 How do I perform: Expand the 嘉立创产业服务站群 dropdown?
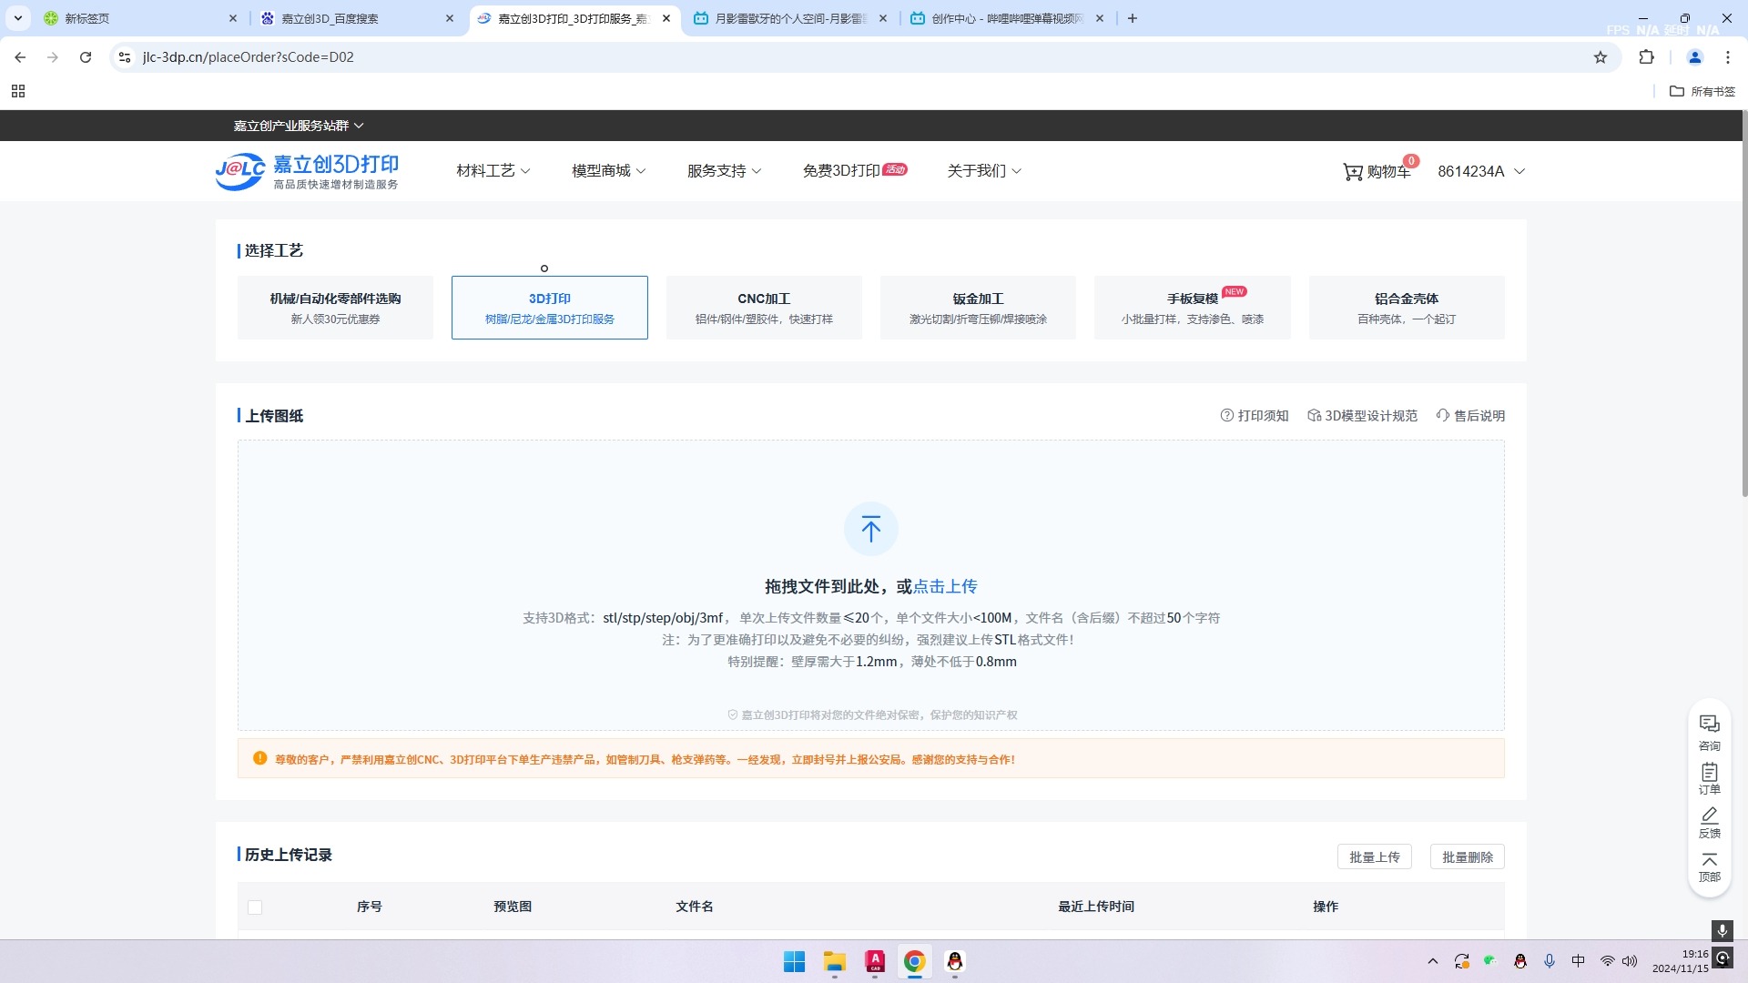click(299, 126)
